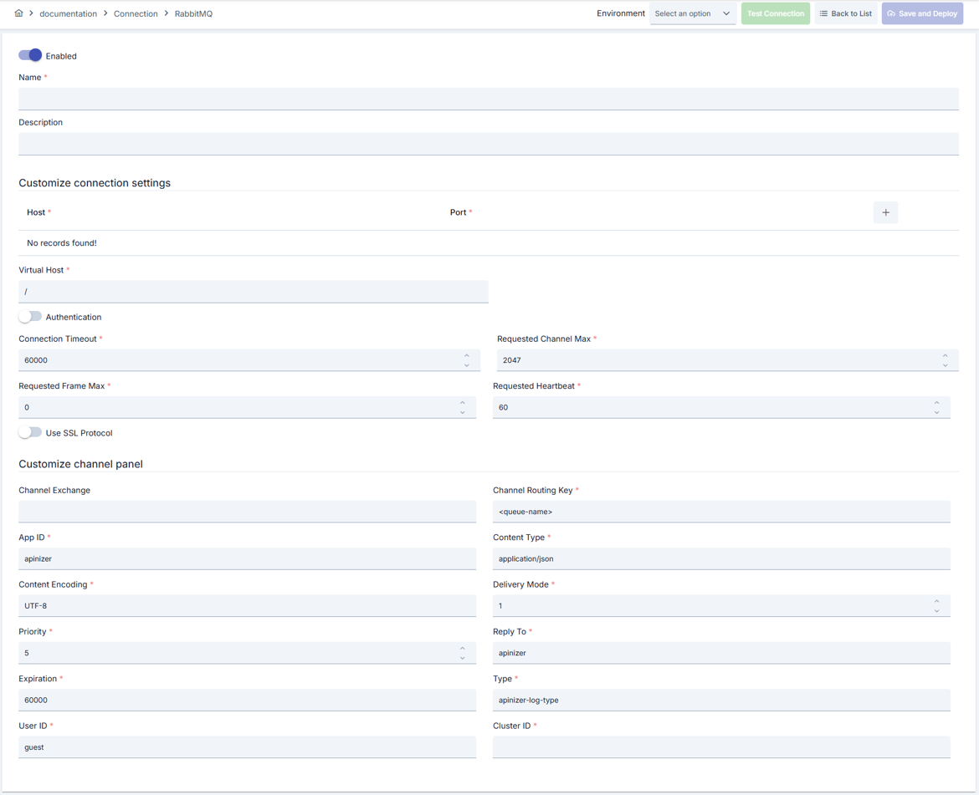Click Requested Heartbeat field showing 60
Screen dimensions: 979x795
[x=721, y=407]
